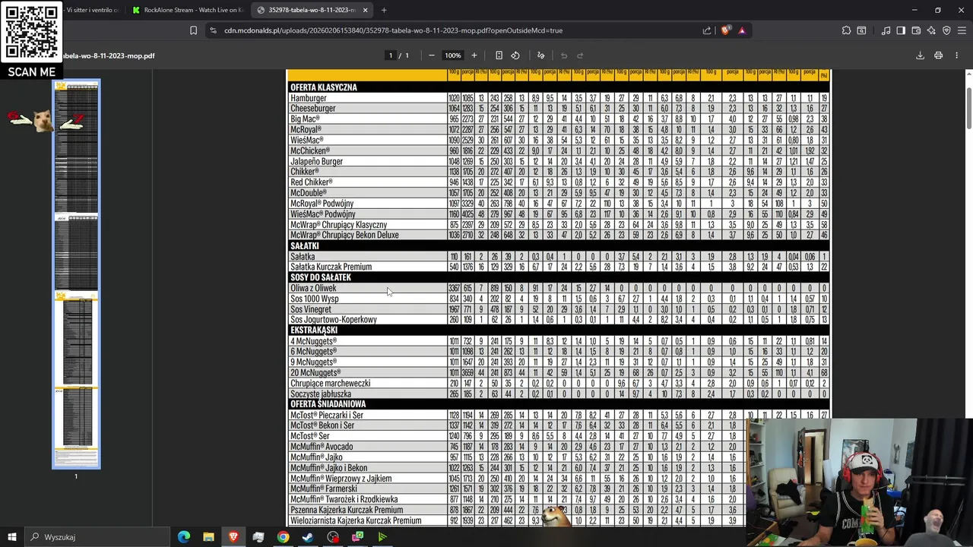Image resolution: width=973 pixels, height=547 pixels.
Task: Click 'Pszenna Kajzerka Kurczak Premium' text
Action: click(x=347, y=511)
